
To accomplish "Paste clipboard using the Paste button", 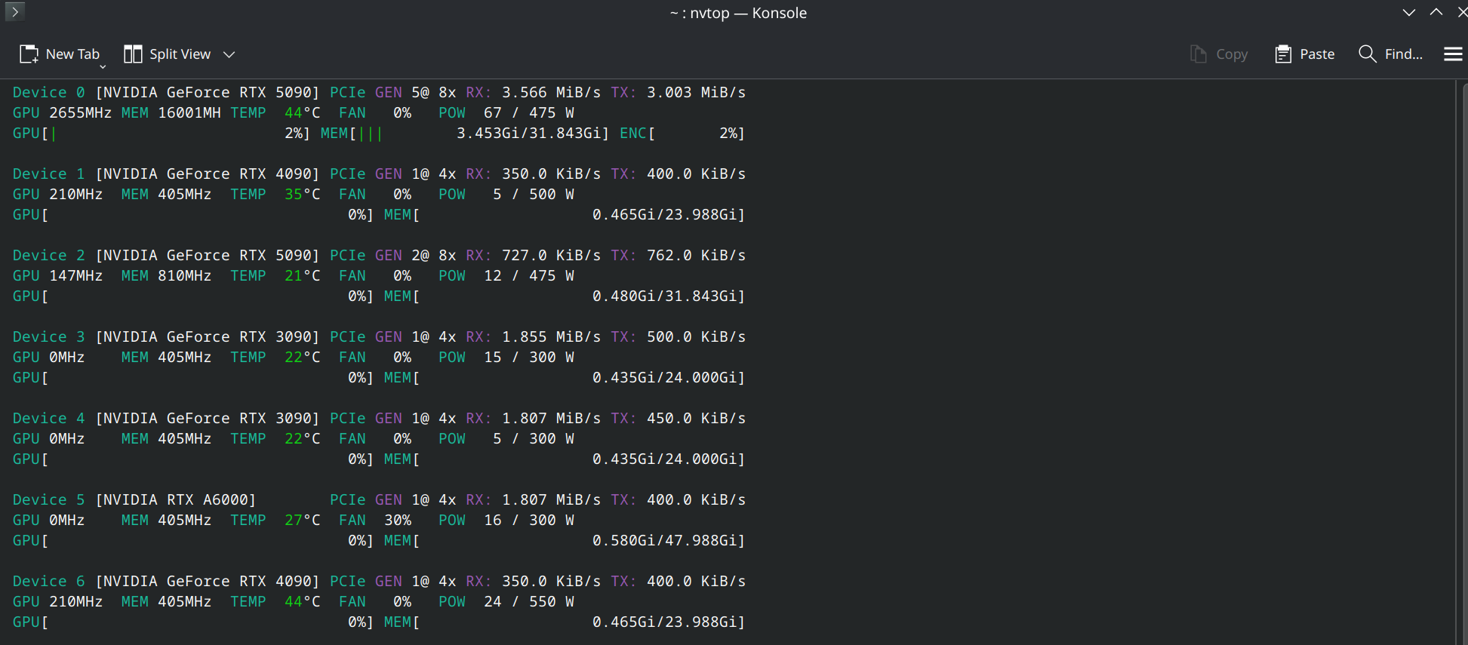I will [x=1305, y=54].
